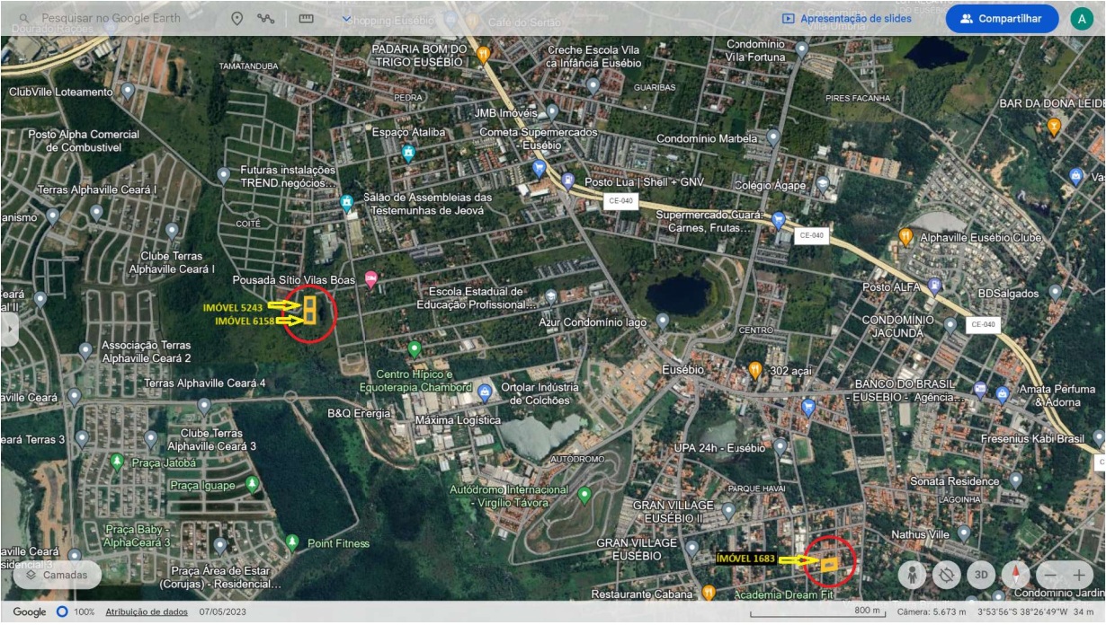
Task: Select the Centro Hípico e Equoterapia green pin
Action: [415, 348]
